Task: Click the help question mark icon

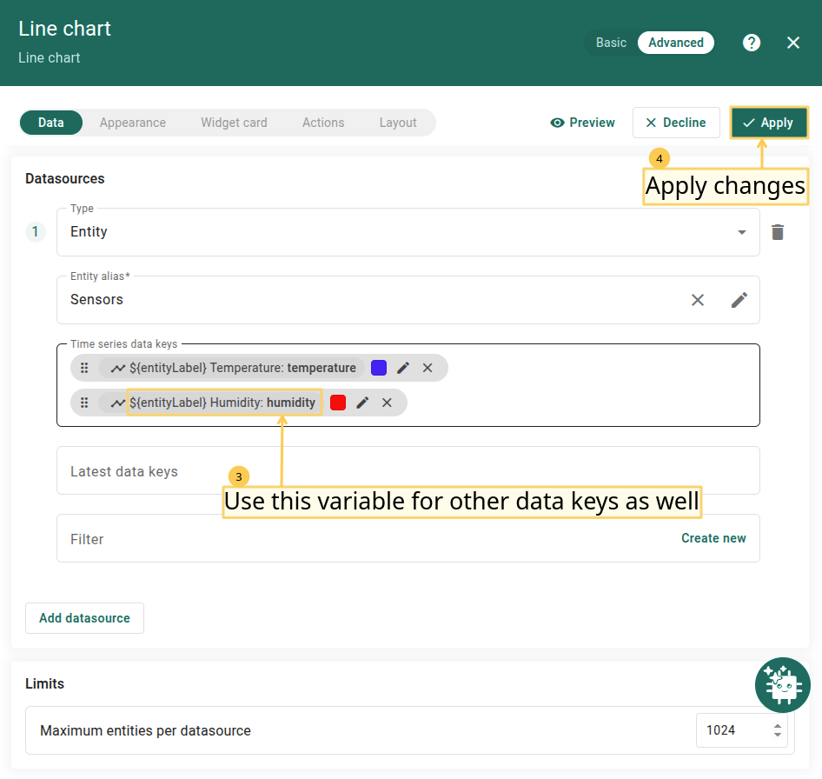Action: click(x=752, y=43)
